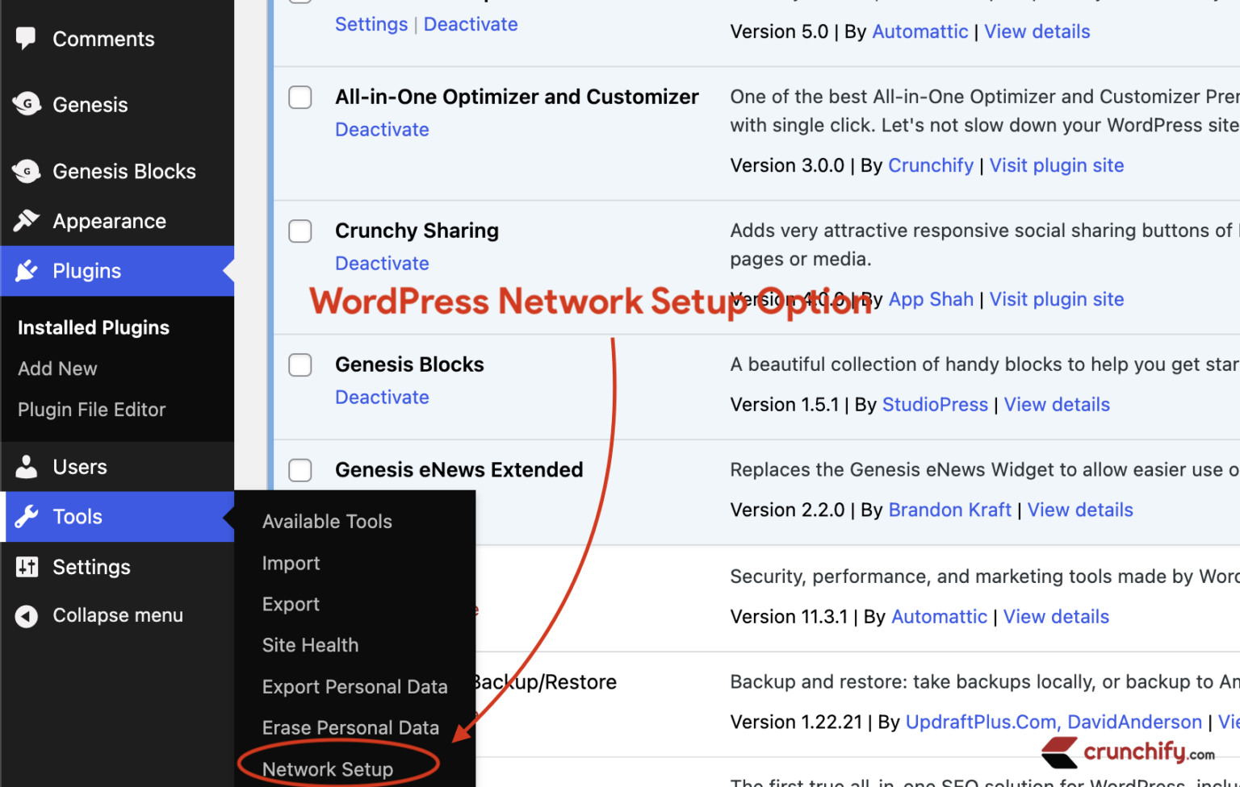Image resolution: width=1240 pixels, height=787 pixels.
Task: Visit the StudioPress author link
Action: click(935, 404)
